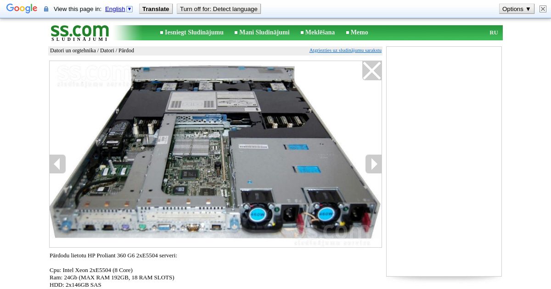
Task: Click the lock icon beside View this page
Action: [46, 9]
